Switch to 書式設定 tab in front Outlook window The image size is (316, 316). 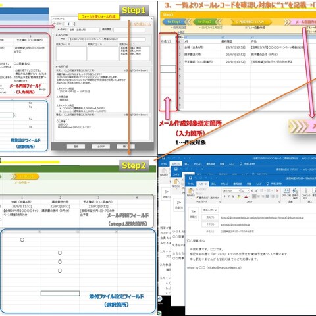point(238,184)
